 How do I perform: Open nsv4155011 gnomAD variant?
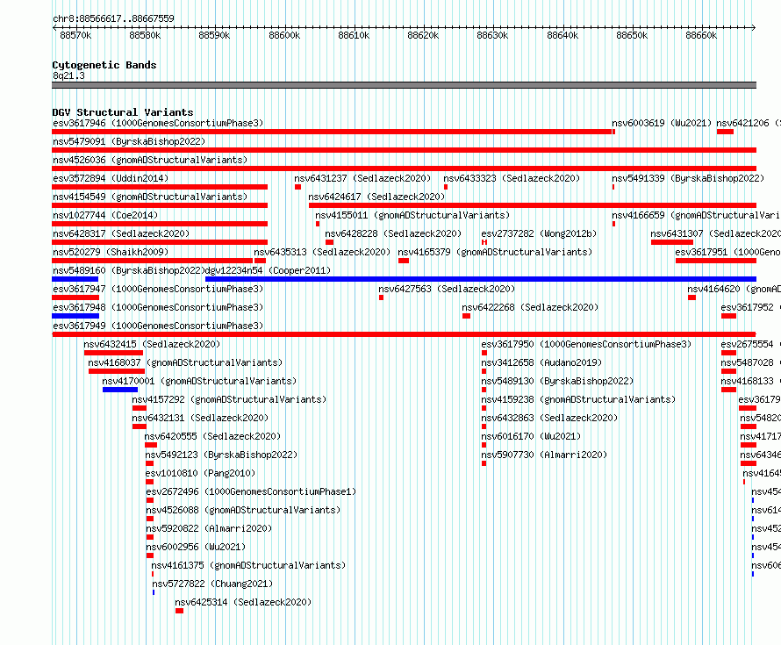pyautogui.click(x=412, y=215)
